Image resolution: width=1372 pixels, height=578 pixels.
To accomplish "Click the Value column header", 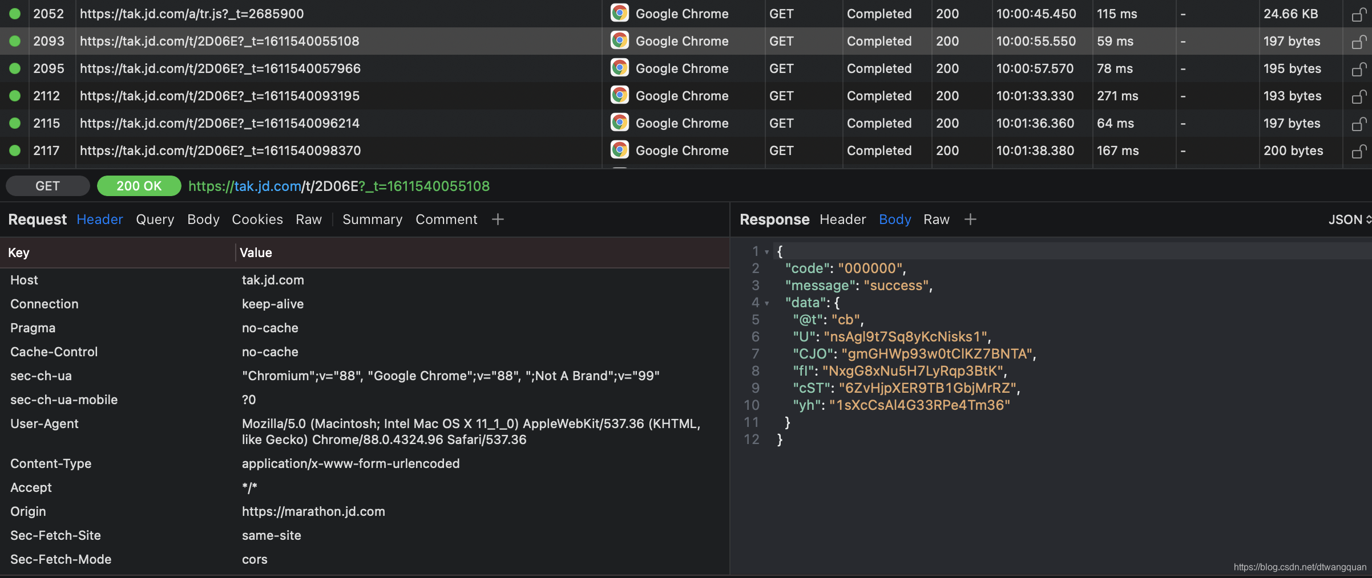I will [x=256, y=253].
